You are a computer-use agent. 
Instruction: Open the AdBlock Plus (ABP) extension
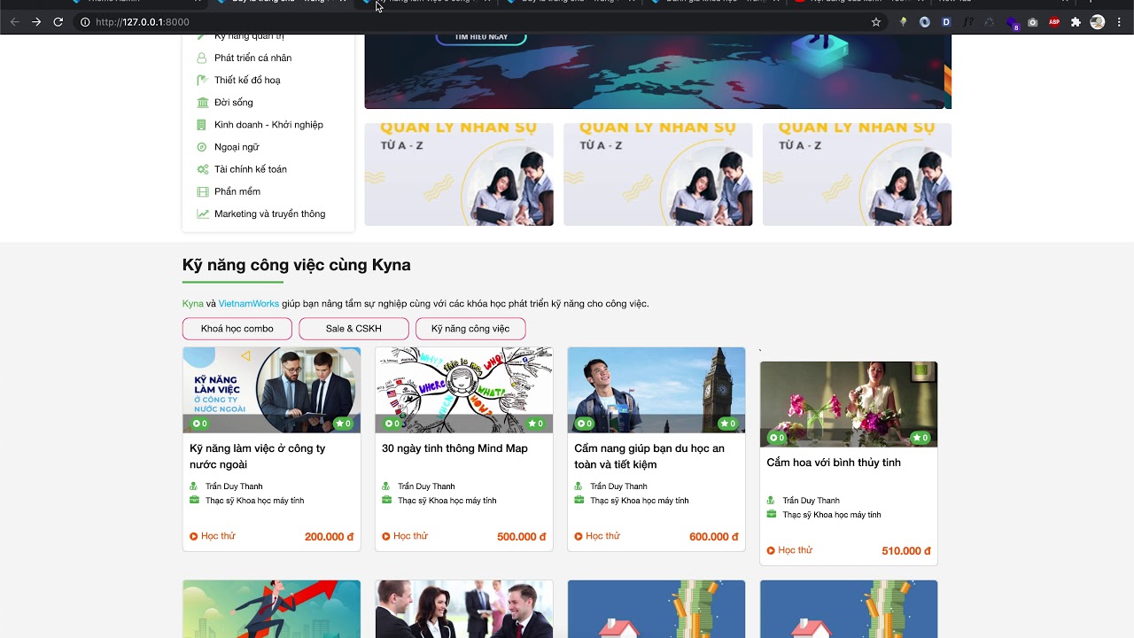[1054, 22]
